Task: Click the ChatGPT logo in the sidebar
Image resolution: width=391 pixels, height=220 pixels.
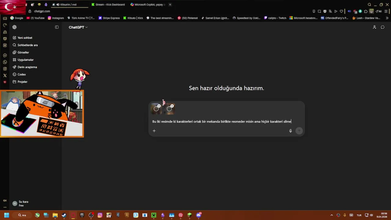Action: [14, 27]
